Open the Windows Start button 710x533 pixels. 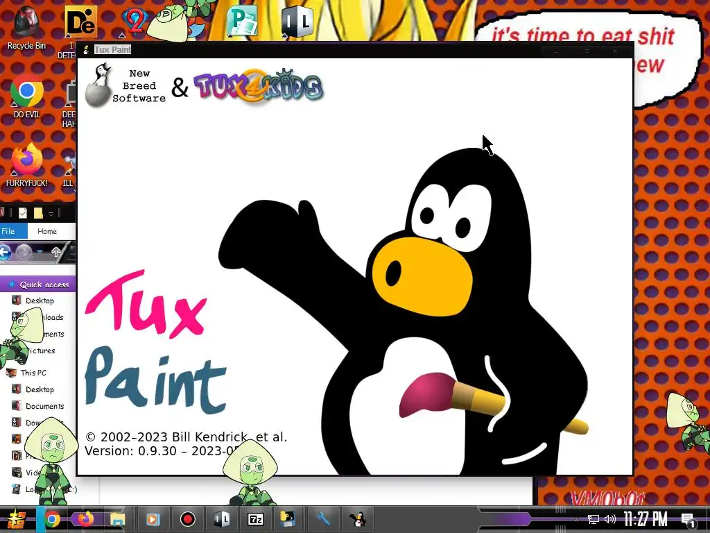pyautogui.click(x=17, y=519)
